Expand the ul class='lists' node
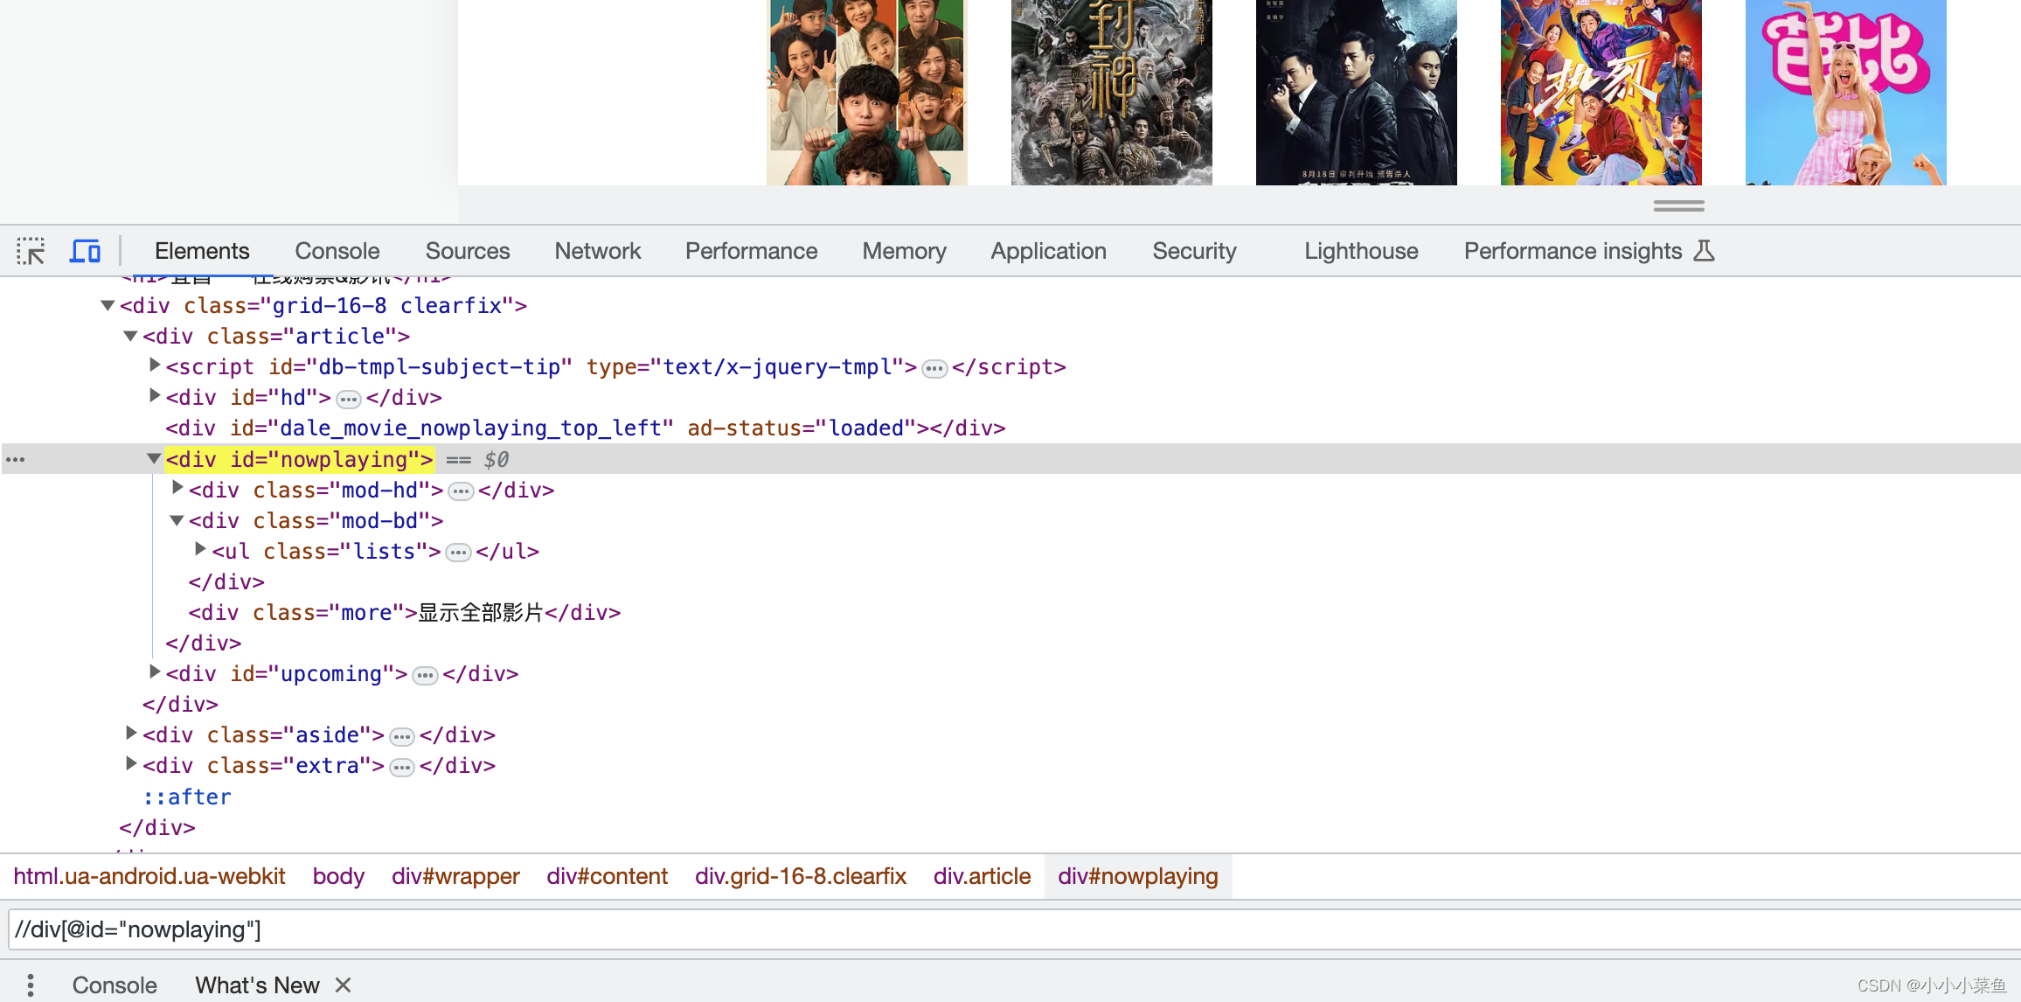The image size is (2021, 1002). 200,551
